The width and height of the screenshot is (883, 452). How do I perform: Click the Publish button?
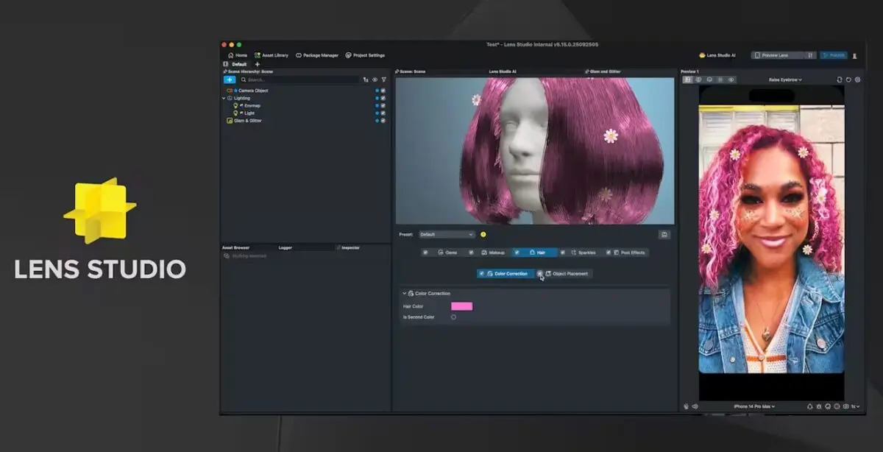pos(834,55)
